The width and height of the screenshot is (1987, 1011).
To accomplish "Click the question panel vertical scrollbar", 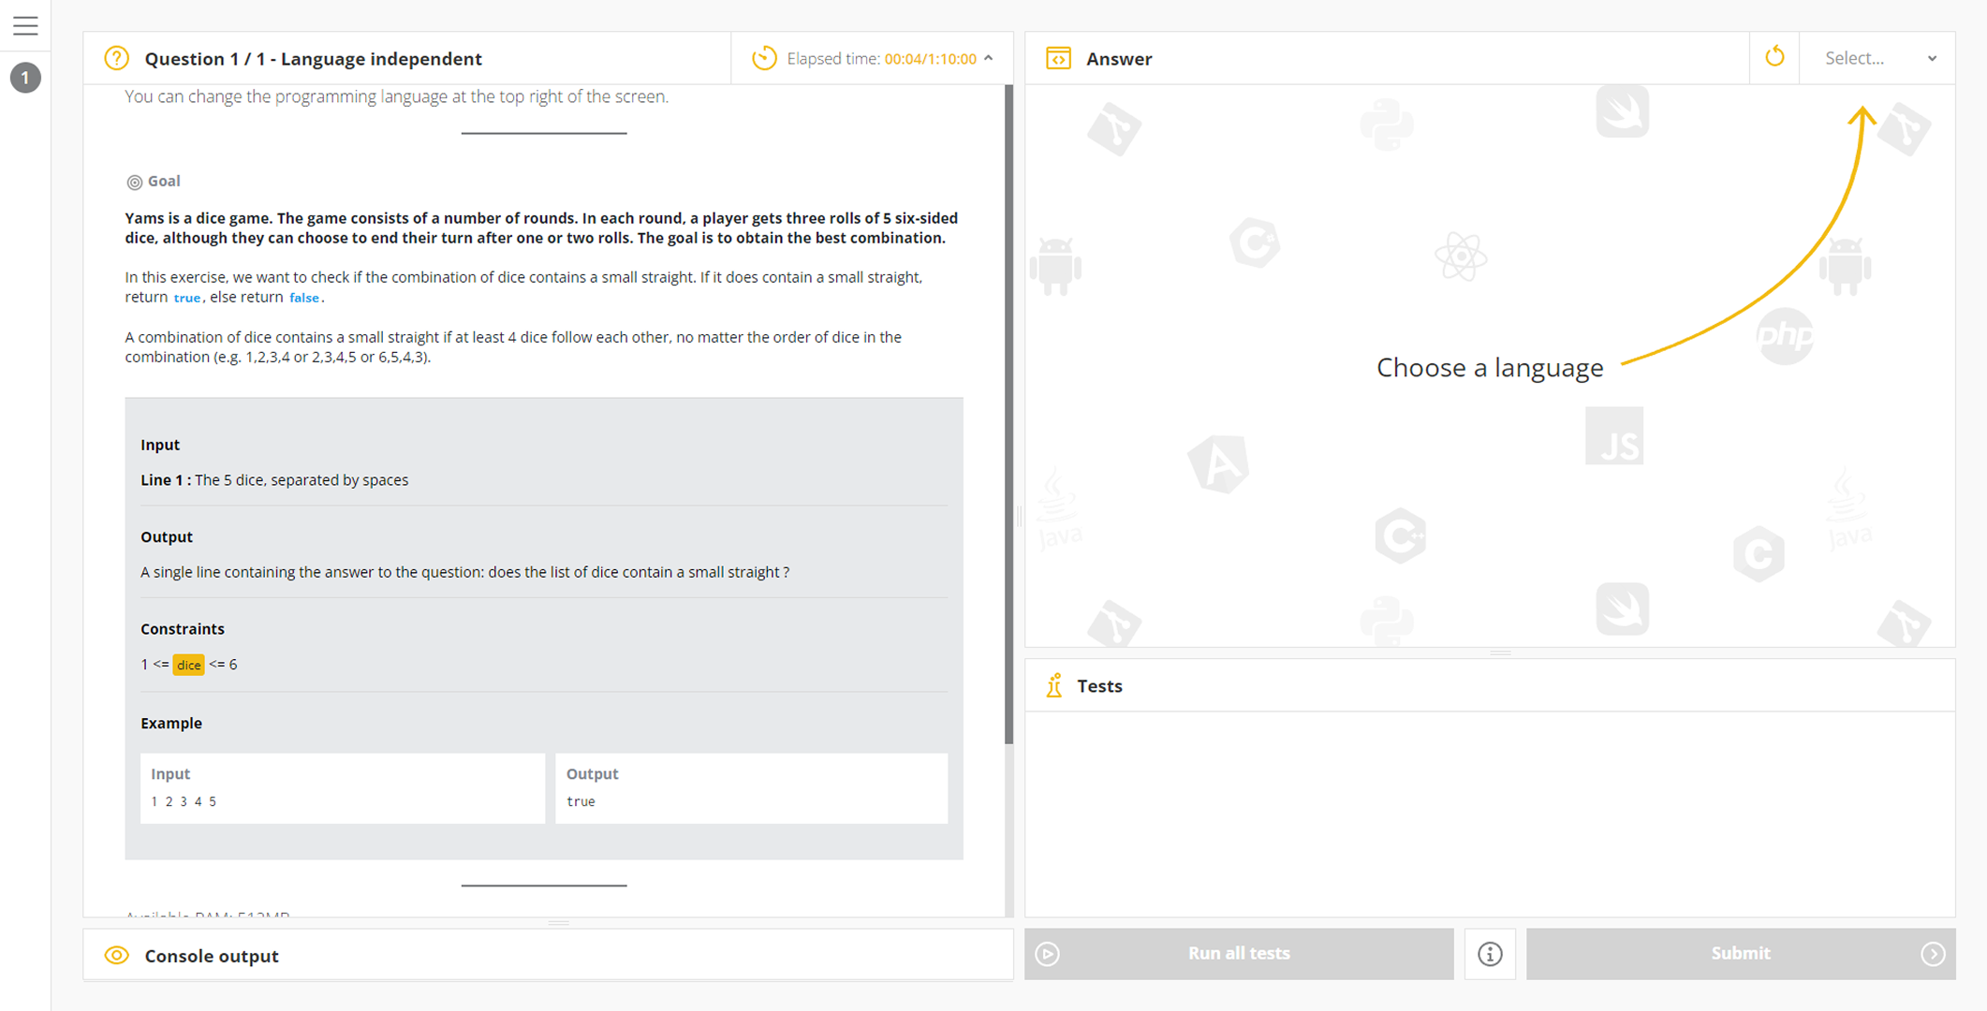I will [x=1008, y=412].
